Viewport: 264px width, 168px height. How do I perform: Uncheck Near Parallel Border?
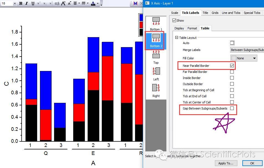click(x=232, y=66)
